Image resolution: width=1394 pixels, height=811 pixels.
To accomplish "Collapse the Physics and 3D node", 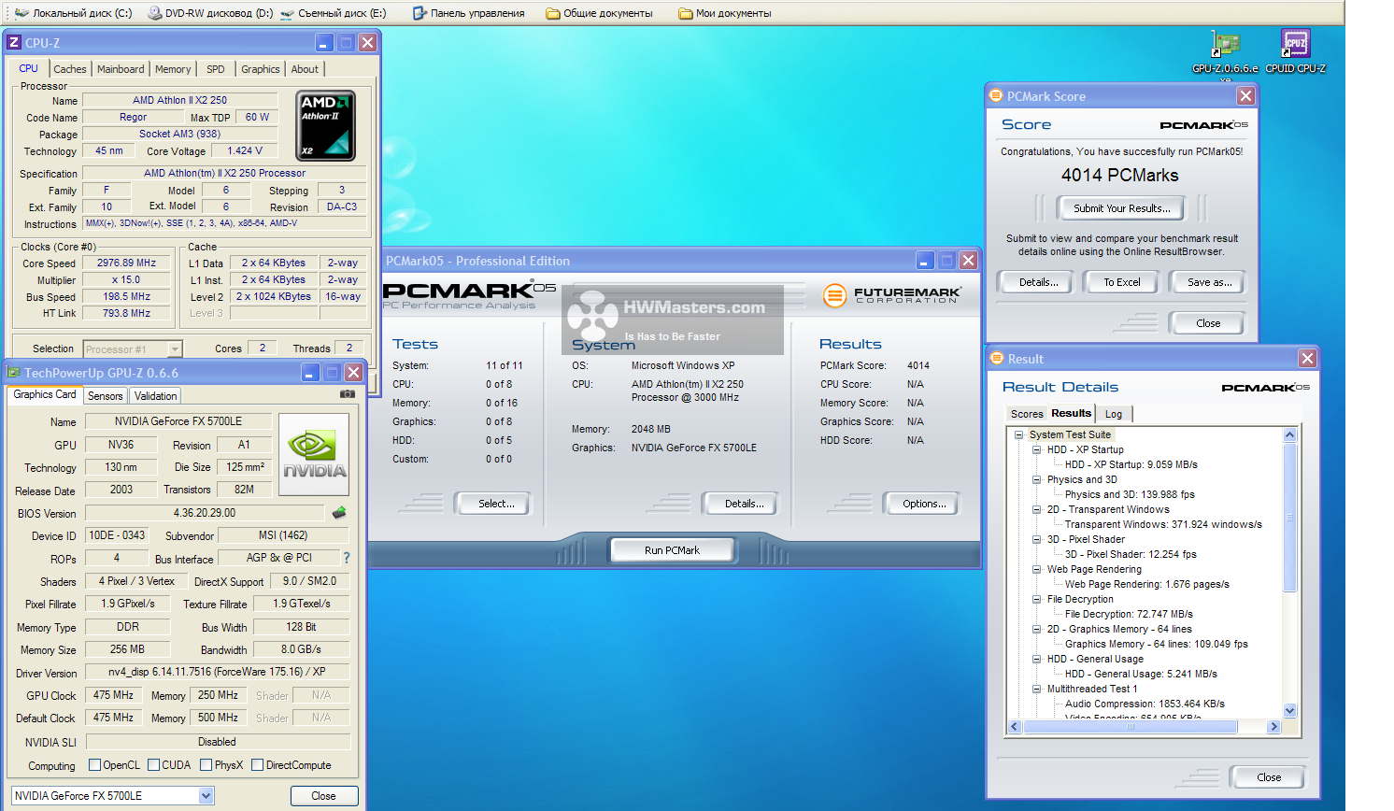I will coord(1037,479).
